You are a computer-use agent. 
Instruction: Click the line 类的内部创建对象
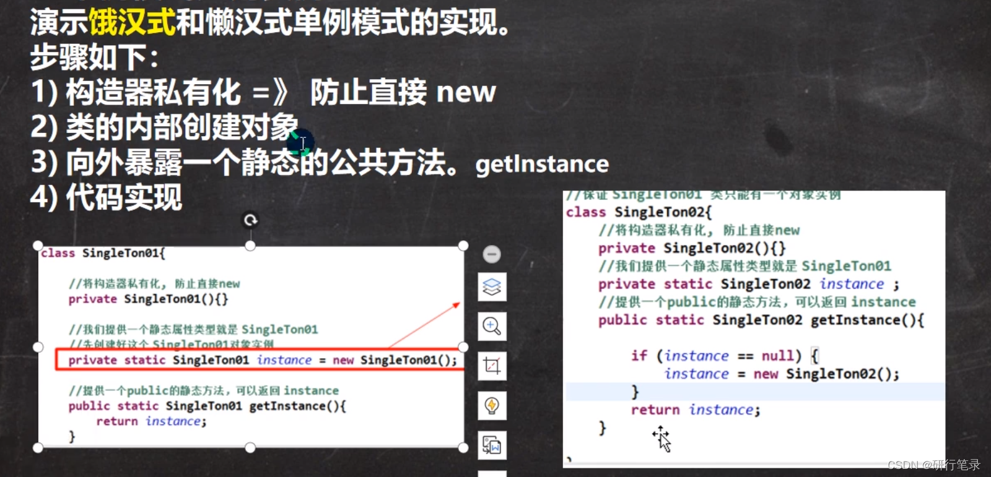164,127
